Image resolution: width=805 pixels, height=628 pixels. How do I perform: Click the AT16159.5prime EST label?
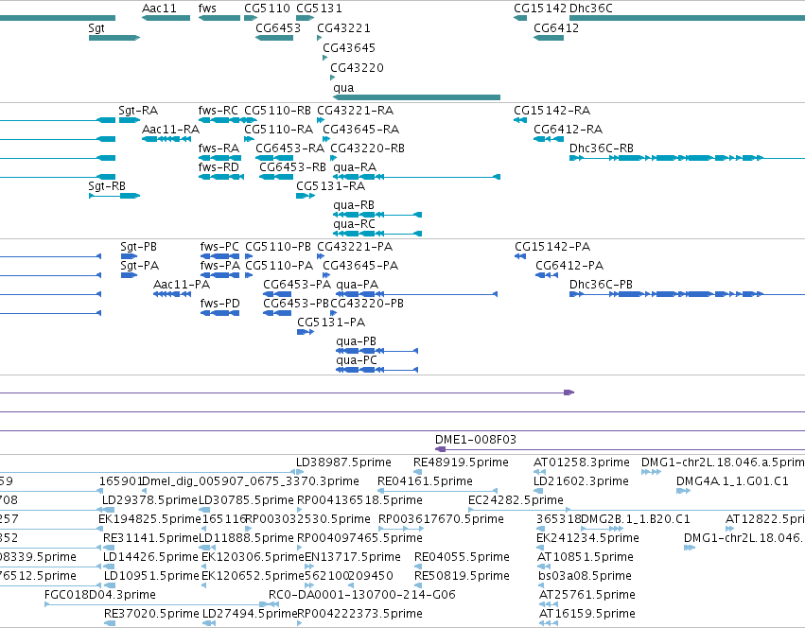click(587, 614)
